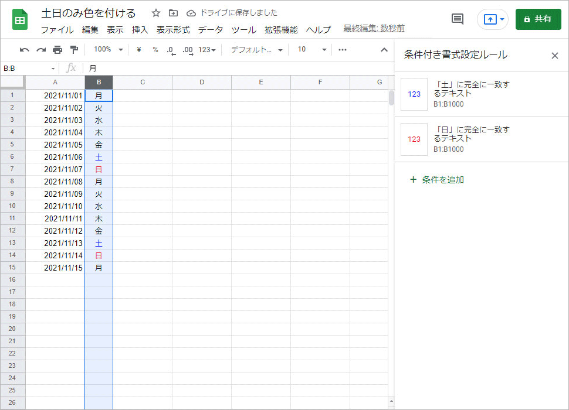Open the ヘルプ menu

tap(319, 30)
